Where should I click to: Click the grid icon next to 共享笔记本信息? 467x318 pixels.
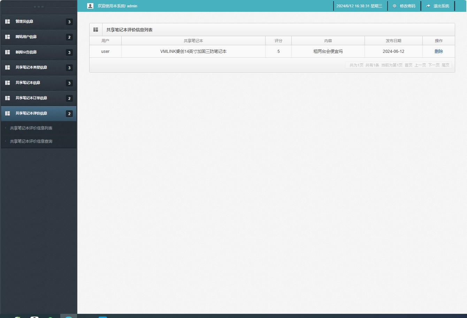coord(7,83)
